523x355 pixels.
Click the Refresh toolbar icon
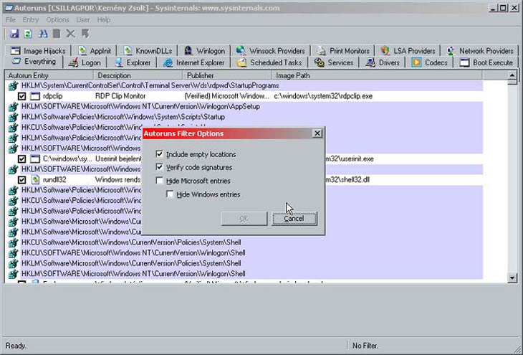coord(27,34)
